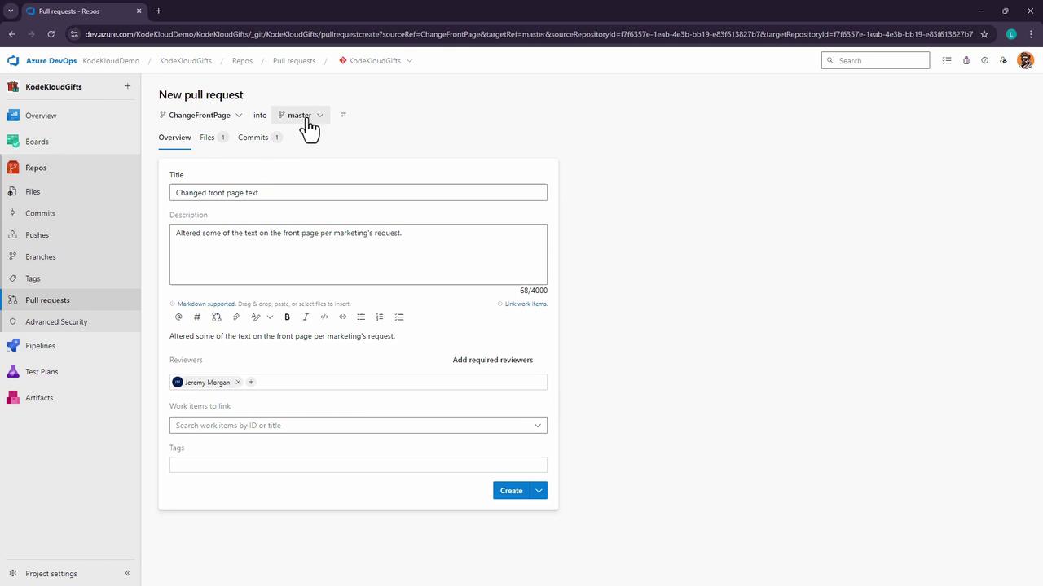Click the attach file paperclip icon

pos(236,317)
